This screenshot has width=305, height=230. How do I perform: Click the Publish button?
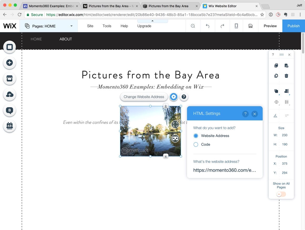[x=293, y=26]
